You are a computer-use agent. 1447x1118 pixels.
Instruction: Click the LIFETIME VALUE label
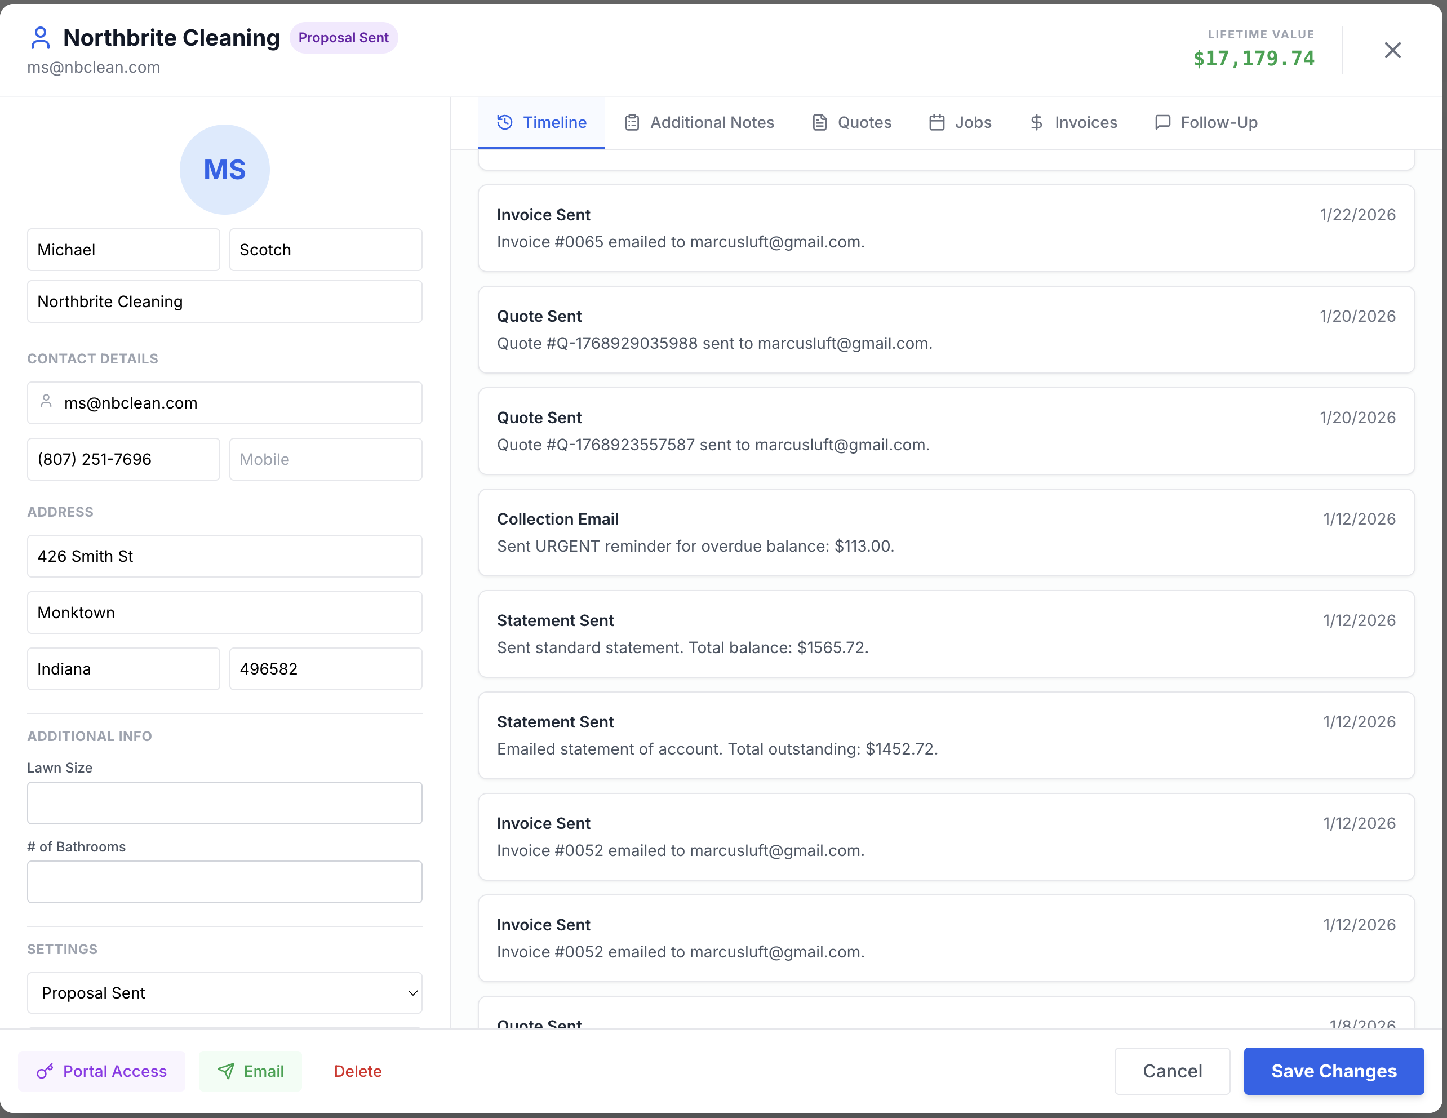[x=1261, y=34]
